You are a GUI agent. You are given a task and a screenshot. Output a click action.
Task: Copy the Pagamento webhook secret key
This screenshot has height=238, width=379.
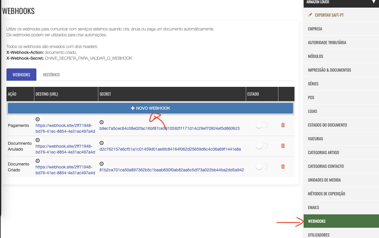click(x=101, y=122)
